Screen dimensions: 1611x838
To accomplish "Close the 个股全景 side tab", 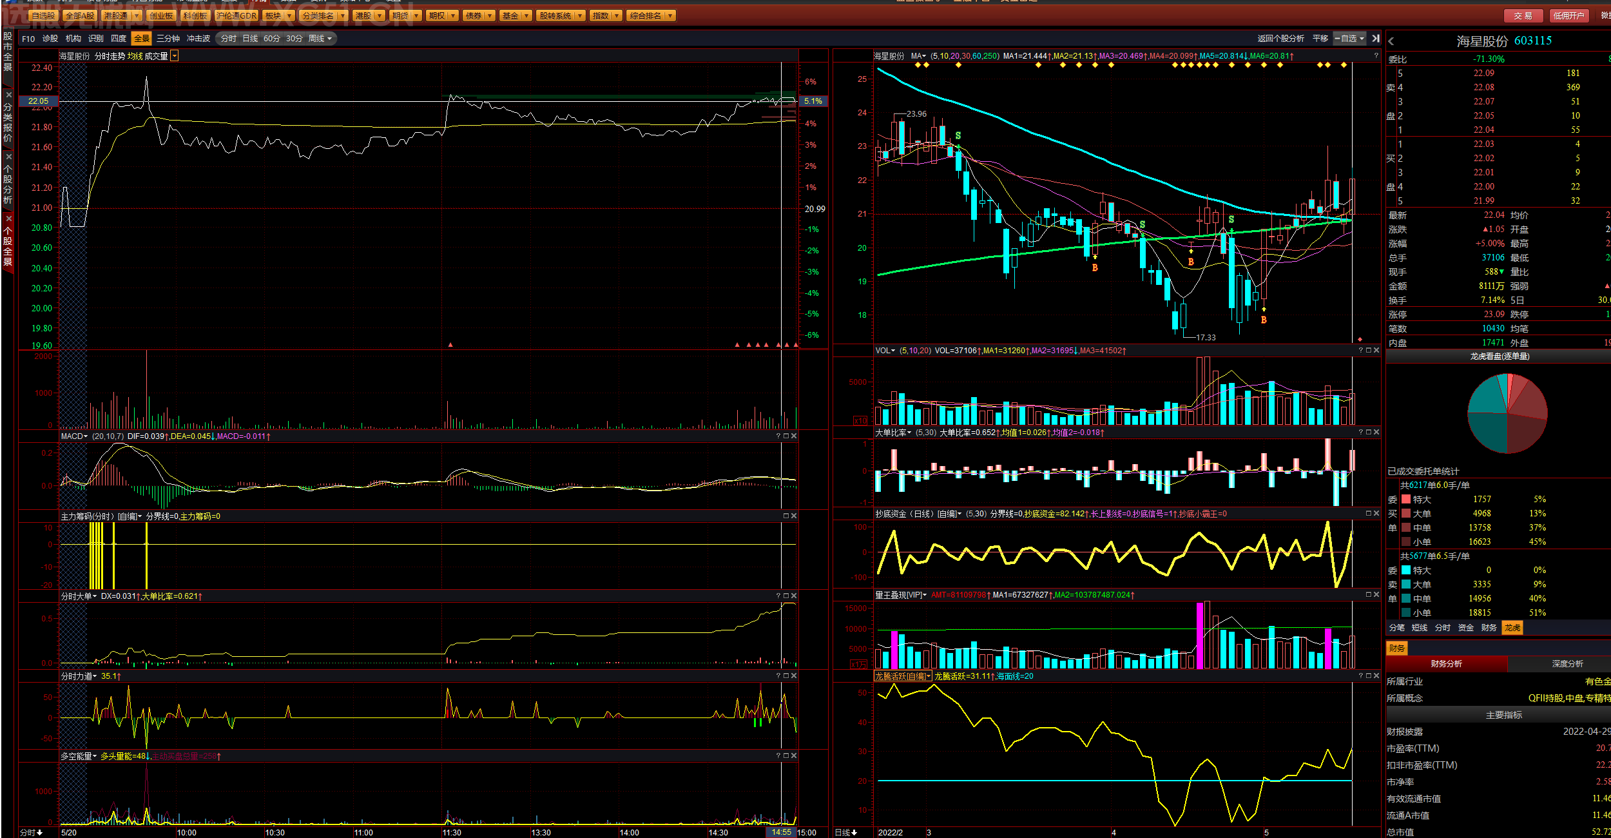I will pyautogui.click(x=8, y=219).
